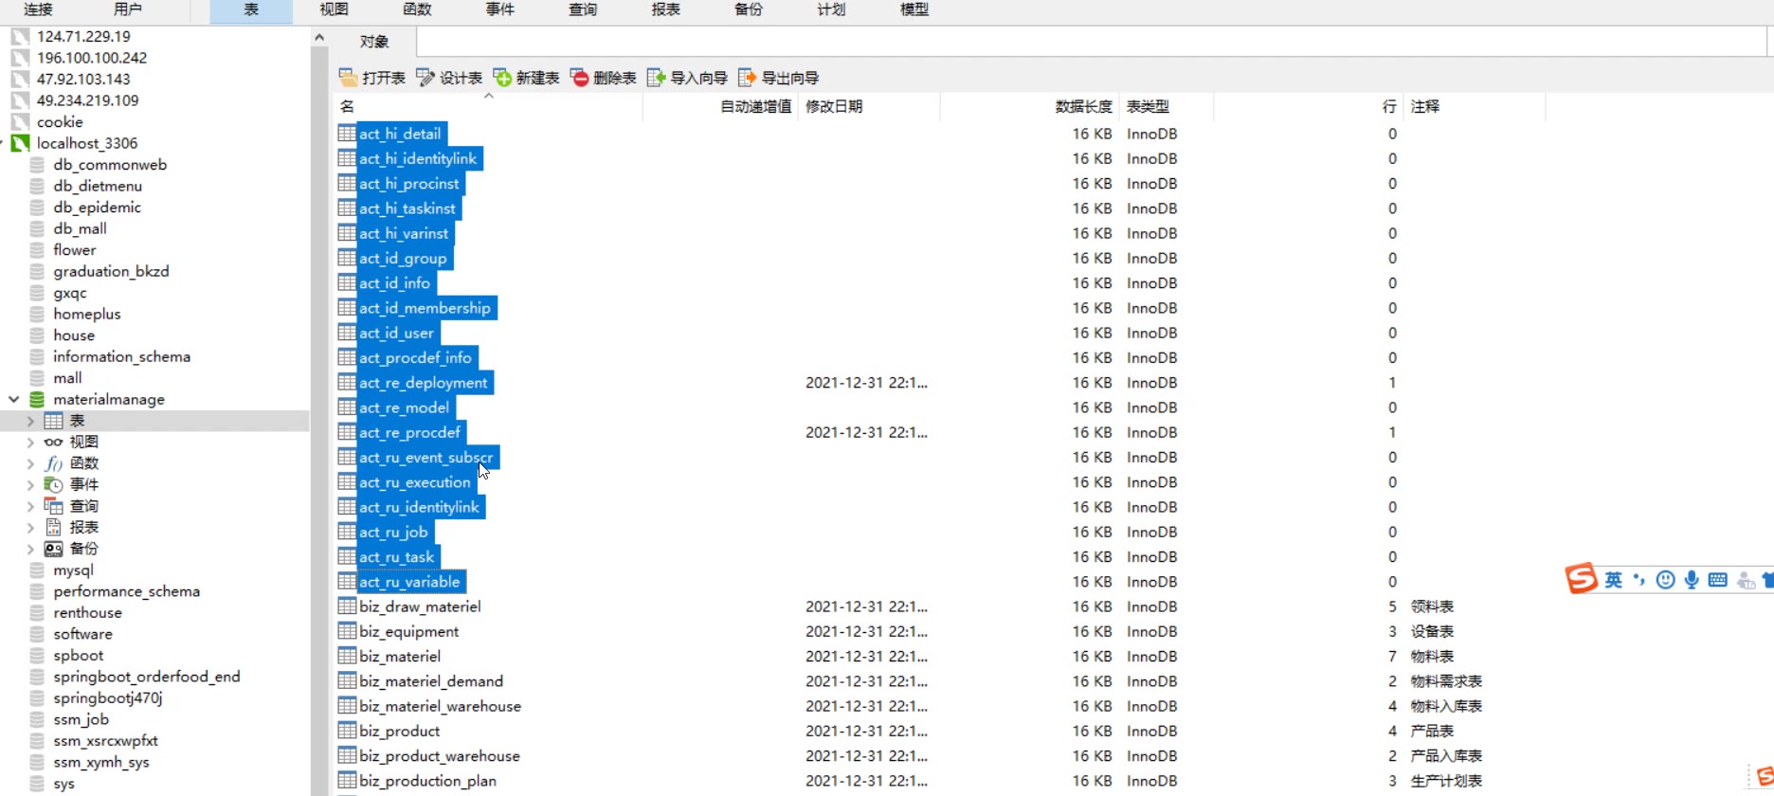Select the cookie connection
Screen dimensions: 1774x796
coord(60,121)
